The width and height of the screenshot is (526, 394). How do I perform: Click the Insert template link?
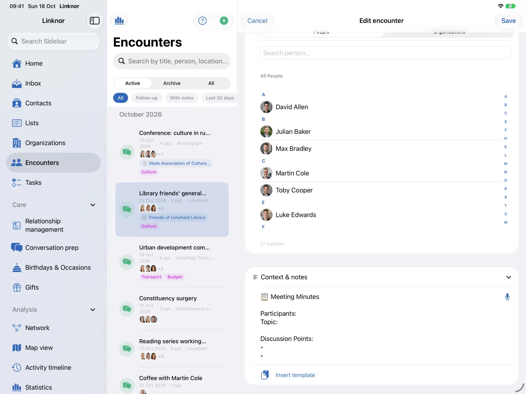[295, 375]
